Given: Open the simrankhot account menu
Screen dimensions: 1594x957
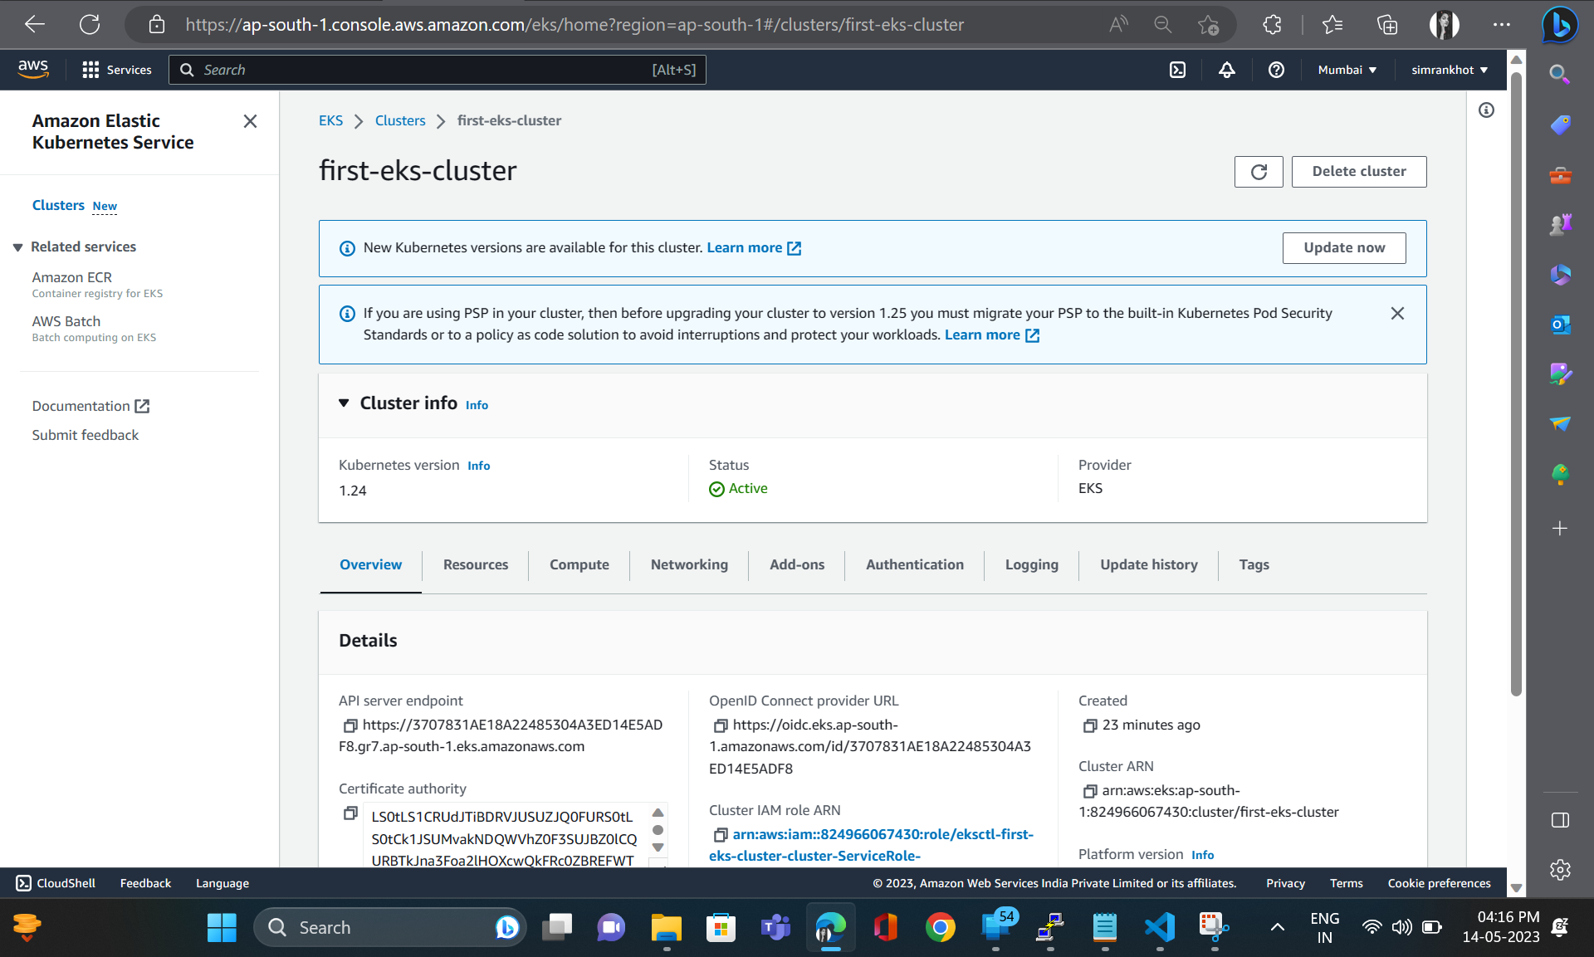Looking at the screenshot, I should [x=1450, y=70].
